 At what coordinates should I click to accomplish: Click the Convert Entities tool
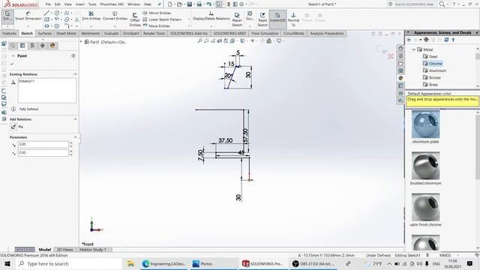(x=115, y=16)
